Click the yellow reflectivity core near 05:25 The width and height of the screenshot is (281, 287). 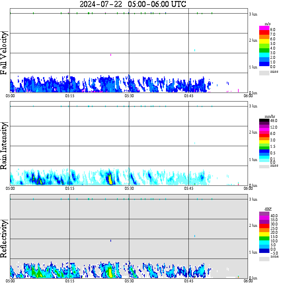110,273
